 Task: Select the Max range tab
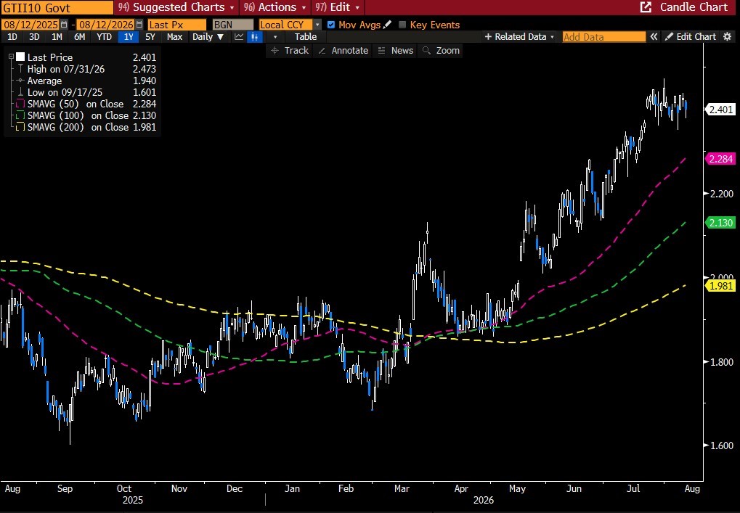174,37
